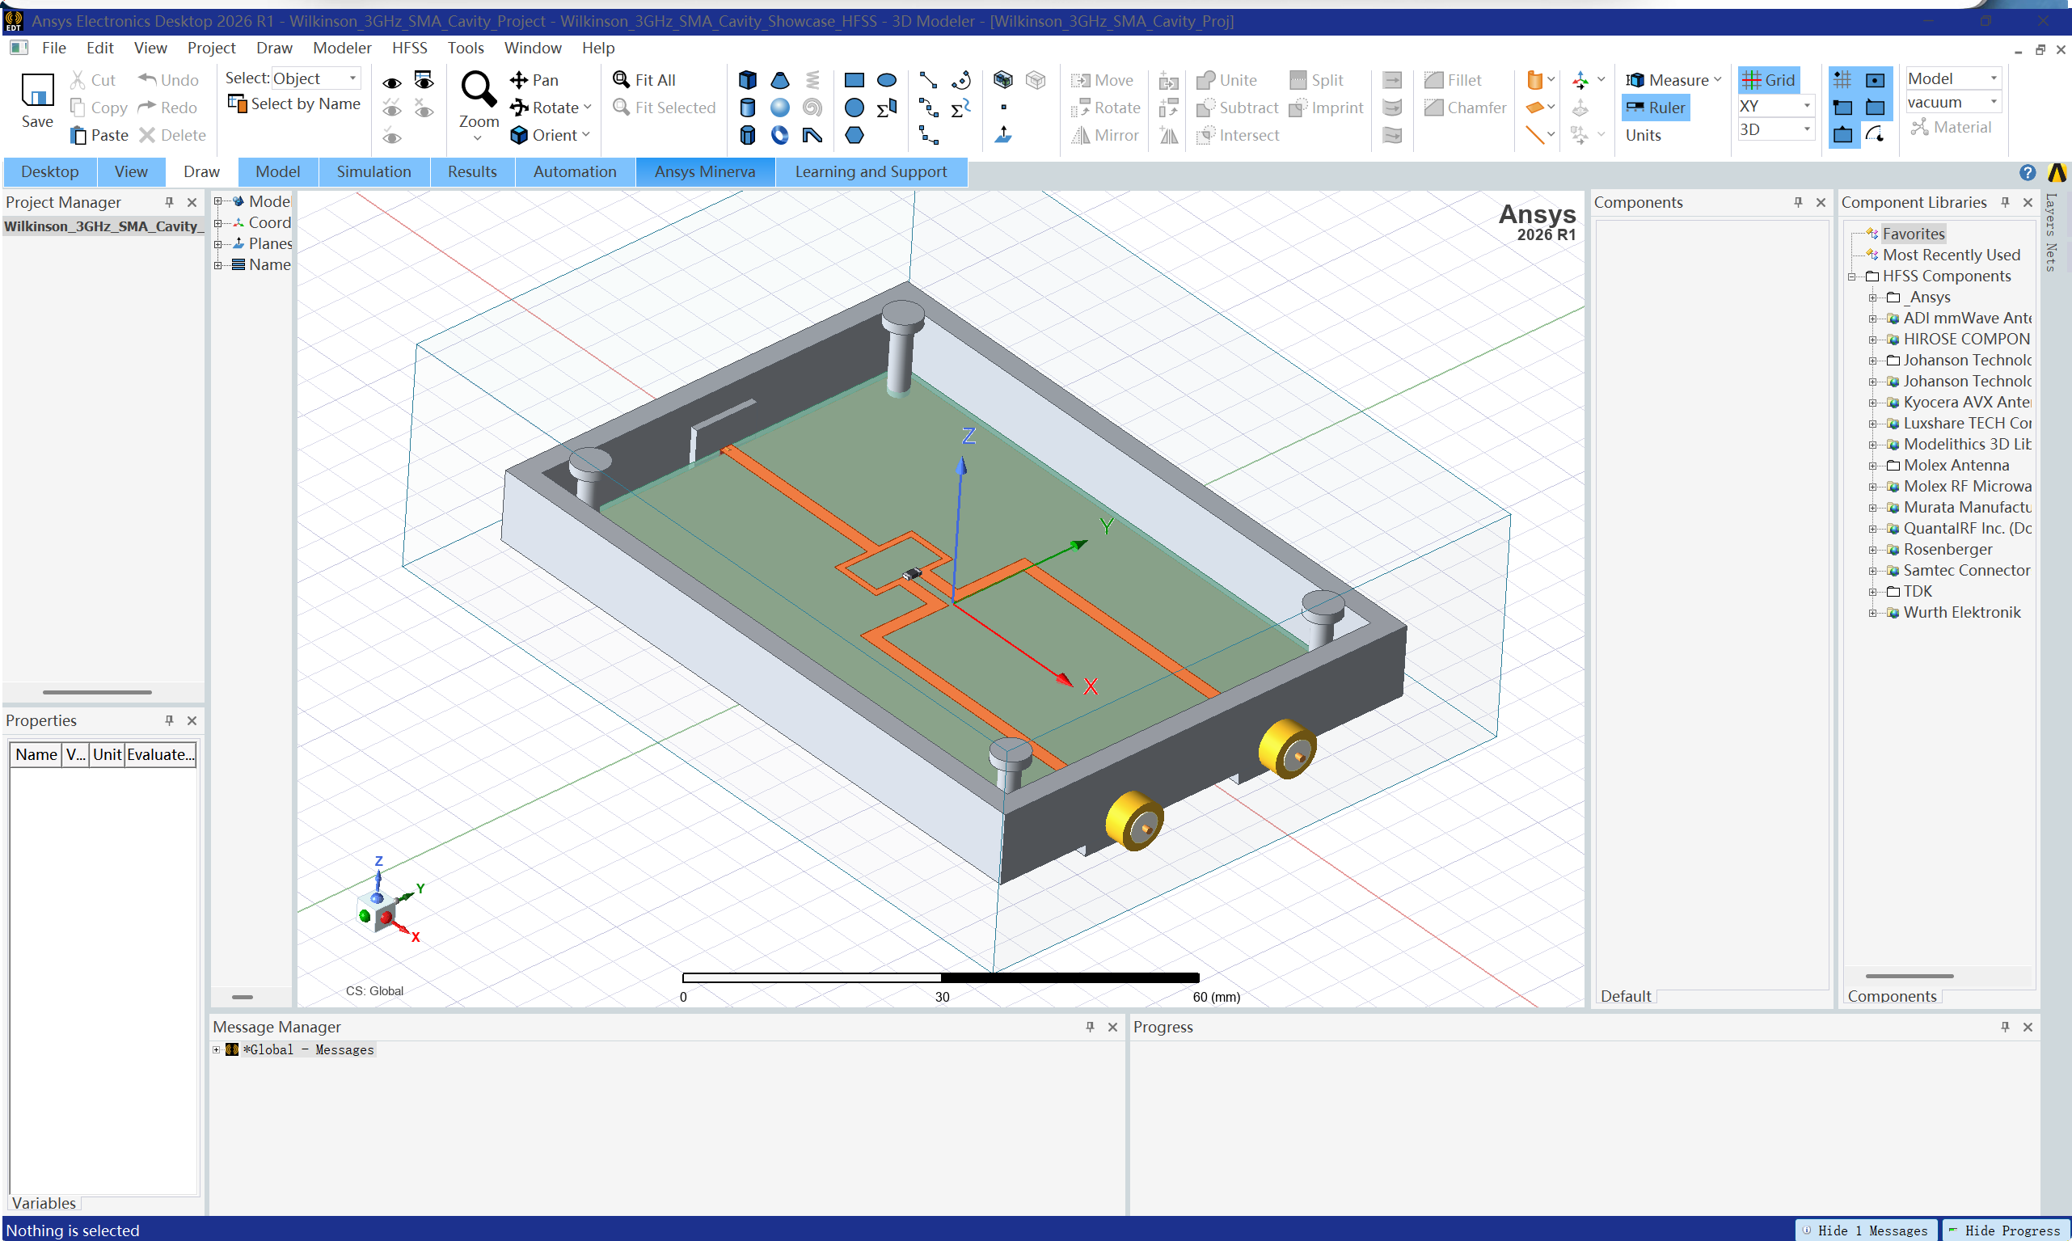Select the Draw Equation Based Surface tool

point(886,108)
